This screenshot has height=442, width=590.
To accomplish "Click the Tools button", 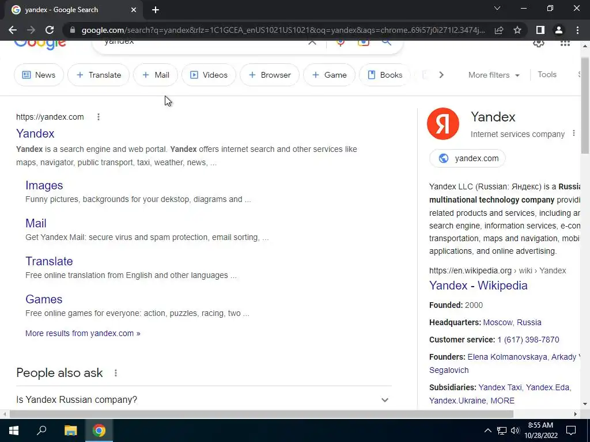I will click(547, 74).
